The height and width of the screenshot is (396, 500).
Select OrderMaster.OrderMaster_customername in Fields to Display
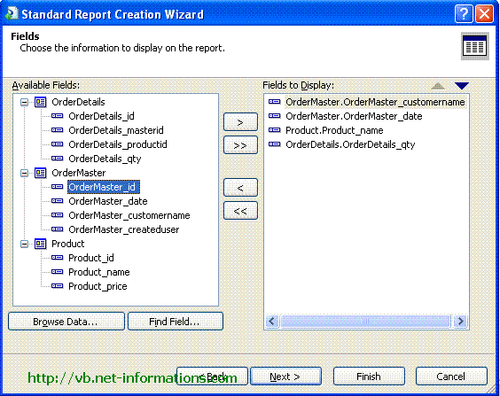[375, 102]
